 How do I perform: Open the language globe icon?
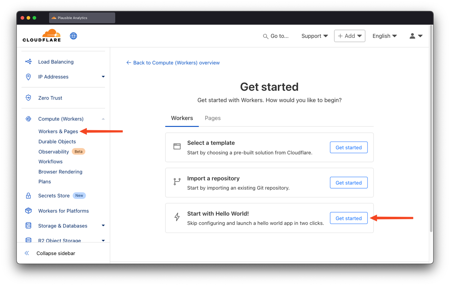73,36
